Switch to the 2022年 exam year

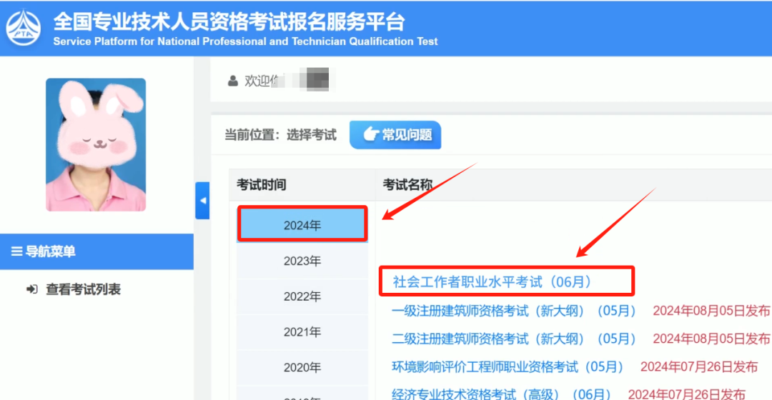click(302, 296)
